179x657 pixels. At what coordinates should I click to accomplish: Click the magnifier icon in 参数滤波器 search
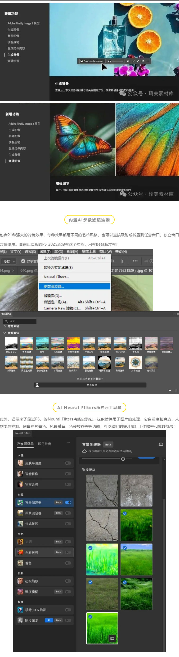click(x=6, y=321)
